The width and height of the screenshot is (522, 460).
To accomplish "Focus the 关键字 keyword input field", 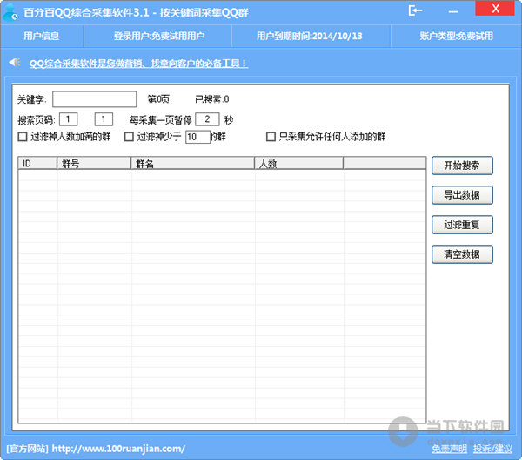I will click(x=95, y=99).
